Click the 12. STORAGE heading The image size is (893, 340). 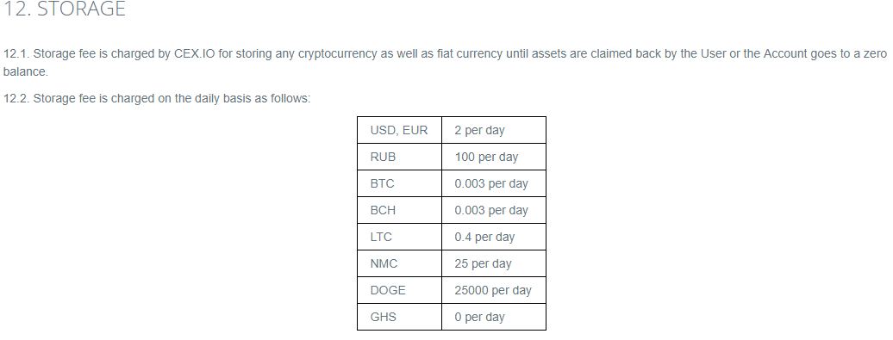[65, 9]
